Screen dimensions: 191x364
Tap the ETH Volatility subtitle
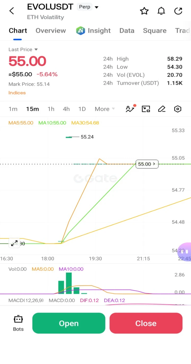click(x=46, y=17)
